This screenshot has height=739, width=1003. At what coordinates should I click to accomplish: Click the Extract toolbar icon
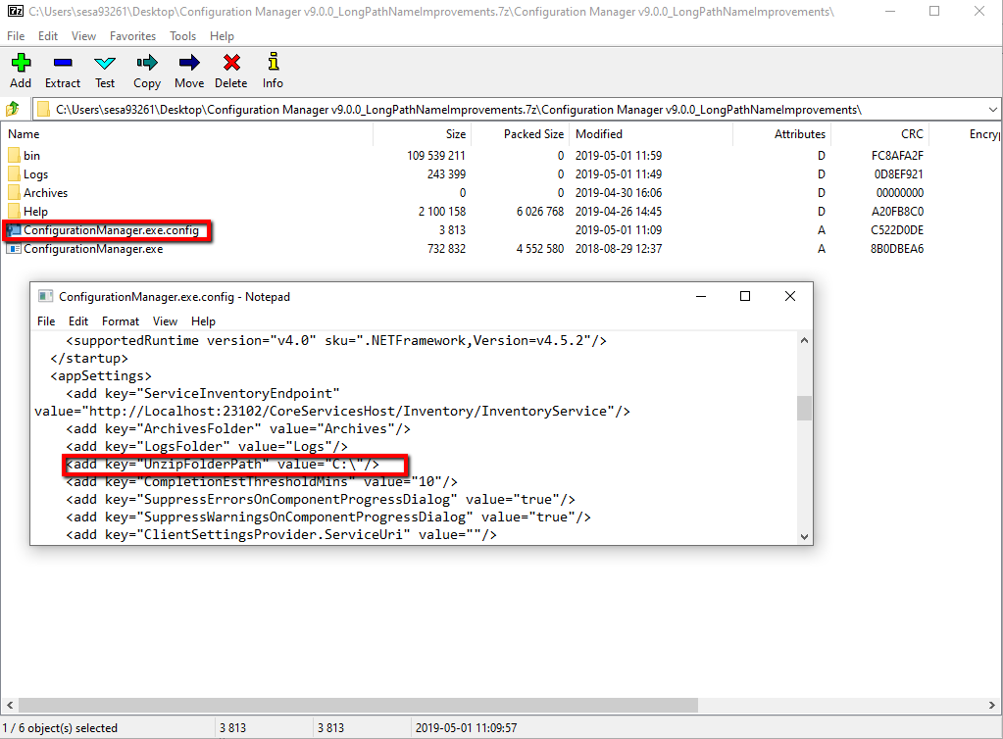63,63
